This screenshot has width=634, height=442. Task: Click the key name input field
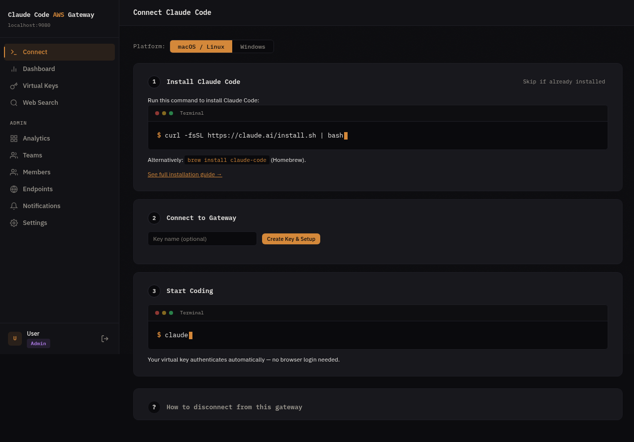[202, 238]
